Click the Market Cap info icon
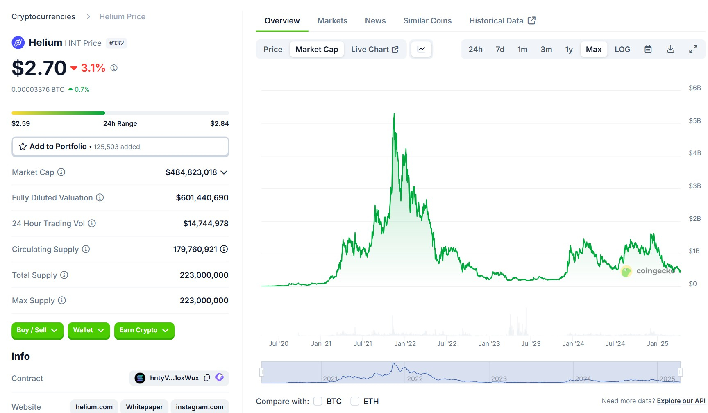708x413 pixels. point(61,172)
